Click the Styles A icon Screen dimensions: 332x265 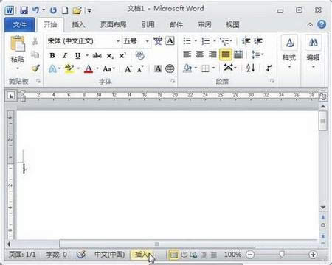click(x=289, y=43)
